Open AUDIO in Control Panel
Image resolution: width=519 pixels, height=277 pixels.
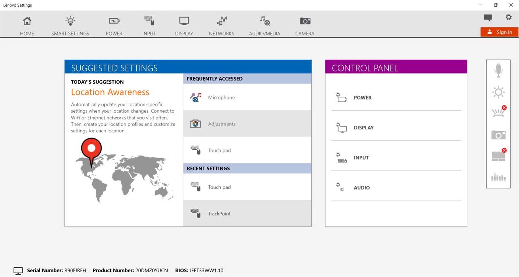coord(396,188)
